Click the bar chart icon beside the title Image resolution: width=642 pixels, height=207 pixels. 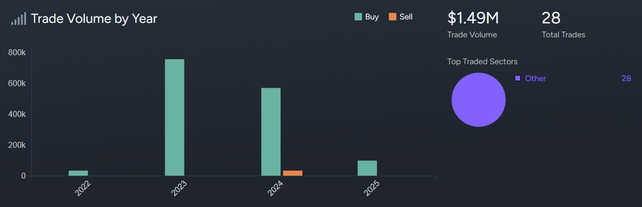(18, 19)
